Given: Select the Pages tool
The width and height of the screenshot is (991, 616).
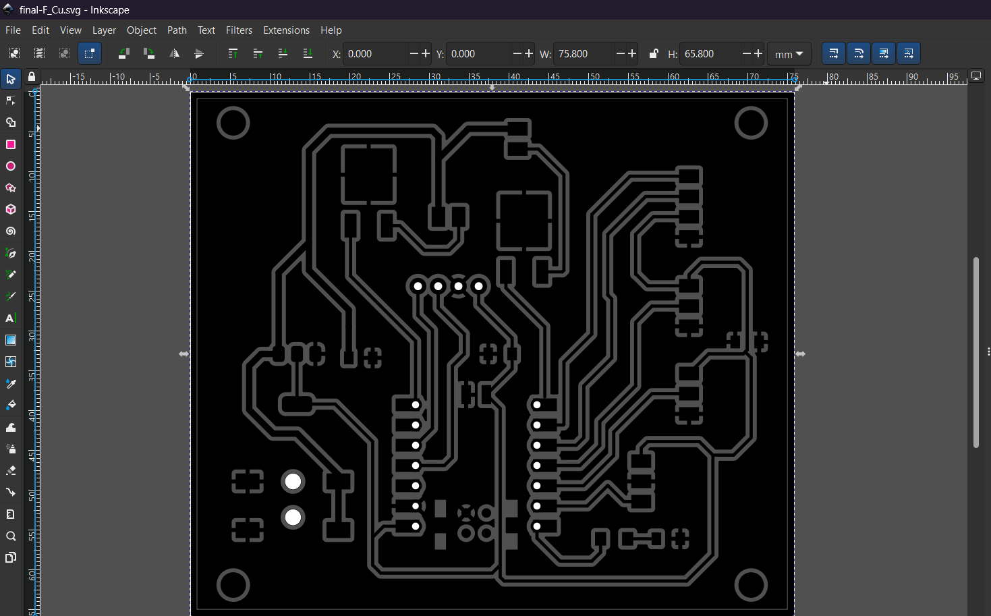Looking at the screenshot, I should [11, 557].
